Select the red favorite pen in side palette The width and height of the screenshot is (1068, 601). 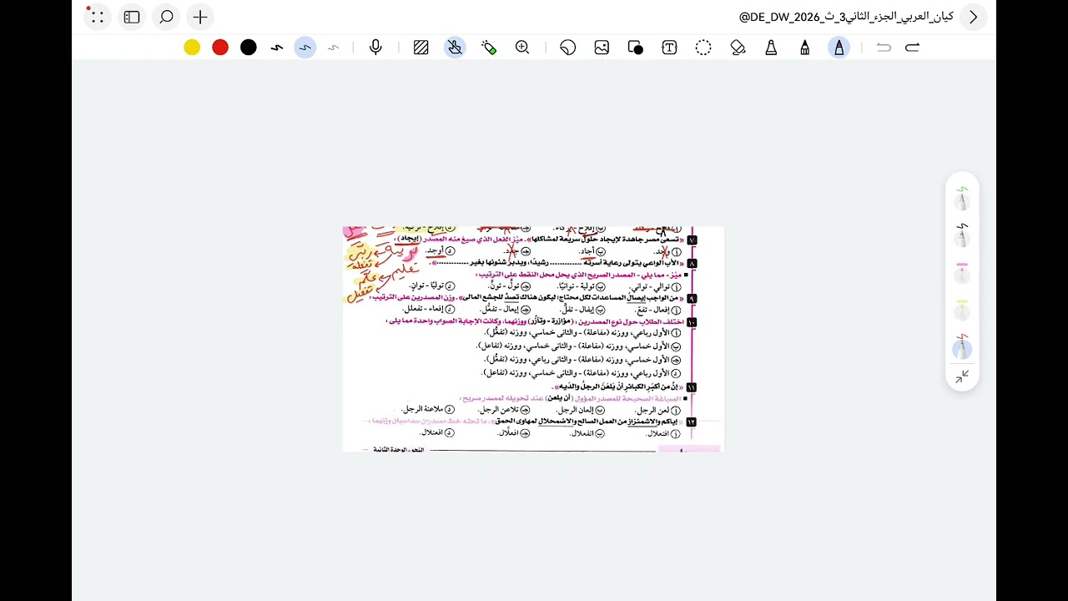(x=962, y=348)
